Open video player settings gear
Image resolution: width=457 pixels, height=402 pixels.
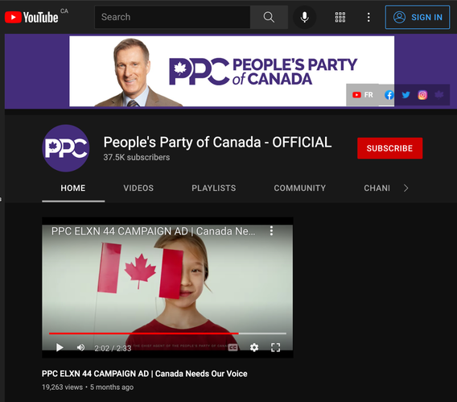coord(254,347)
